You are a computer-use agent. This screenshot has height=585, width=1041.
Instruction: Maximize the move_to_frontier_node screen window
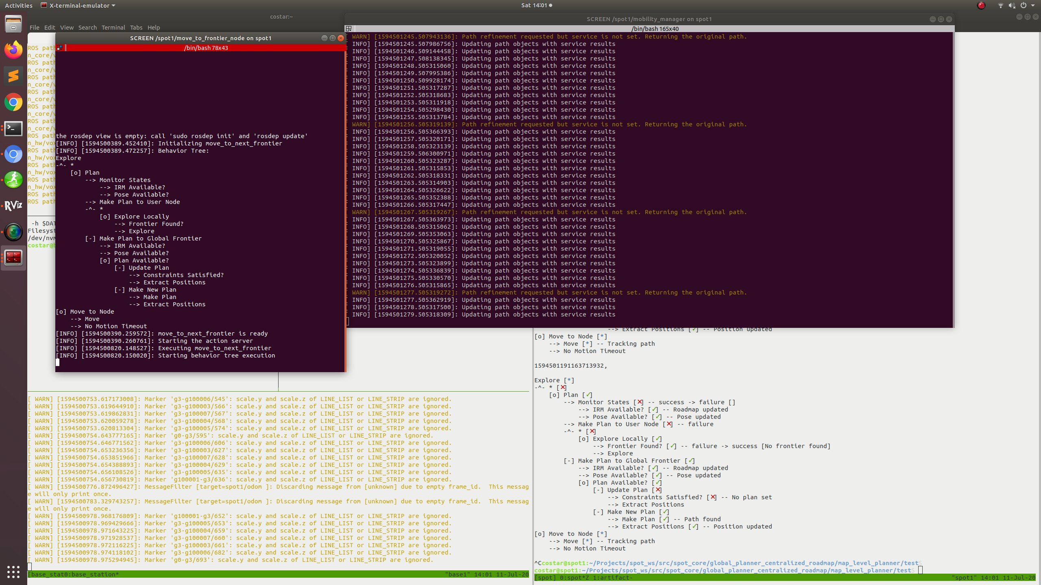(333, 38)
